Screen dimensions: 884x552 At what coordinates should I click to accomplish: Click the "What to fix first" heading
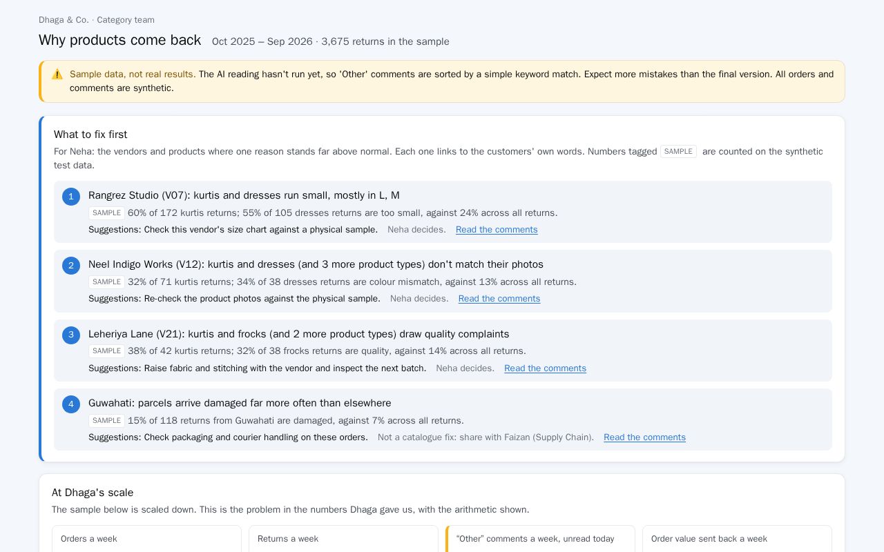90,135
